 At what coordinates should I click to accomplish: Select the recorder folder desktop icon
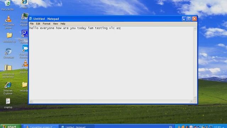click(x=24, y=87)
